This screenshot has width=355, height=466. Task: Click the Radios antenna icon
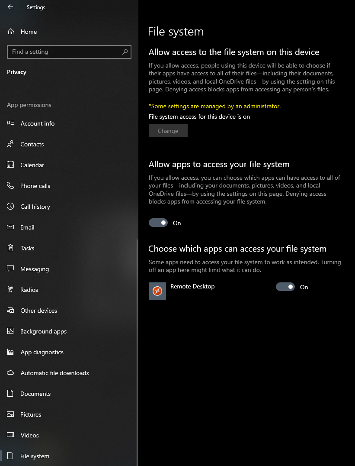click(x=10, y=289)
